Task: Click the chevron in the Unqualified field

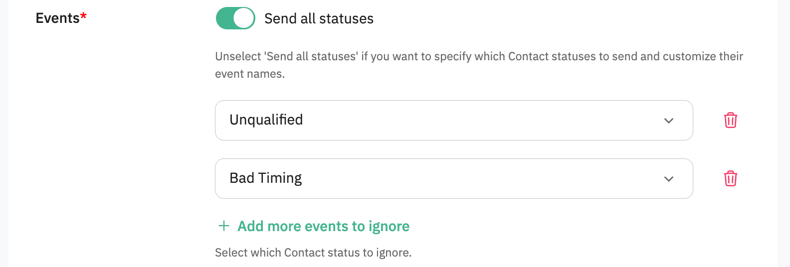Action: tap(669, 121)
